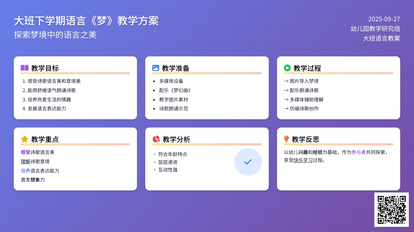
Task: Click the orange lightbulb icon beside 教学反思
Action: pos(286,139)
